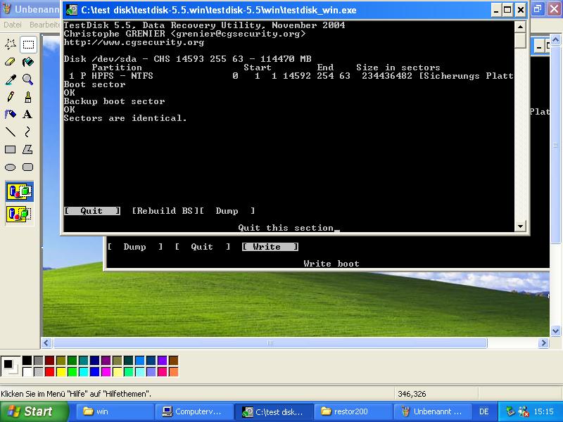563x422 pixels.
Task: Switch to Computerv... taskbar window
Action: click(194, 411)
